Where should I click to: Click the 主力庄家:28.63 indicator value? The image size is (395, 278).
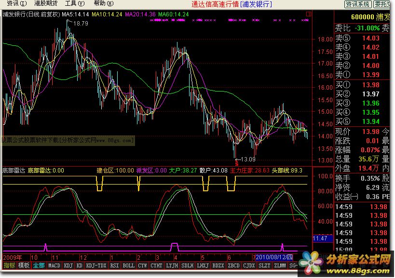[250, 171]
